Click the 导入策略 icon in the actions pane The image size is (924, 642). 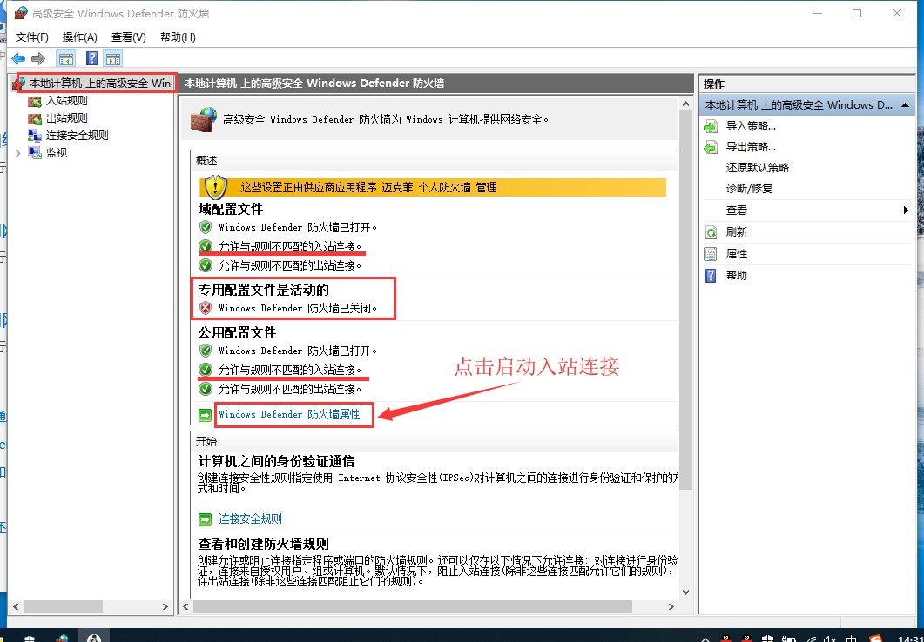(x=712, y=126)
